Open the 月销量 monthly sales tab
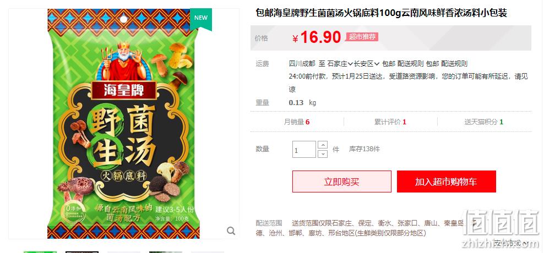 [297, 122]
